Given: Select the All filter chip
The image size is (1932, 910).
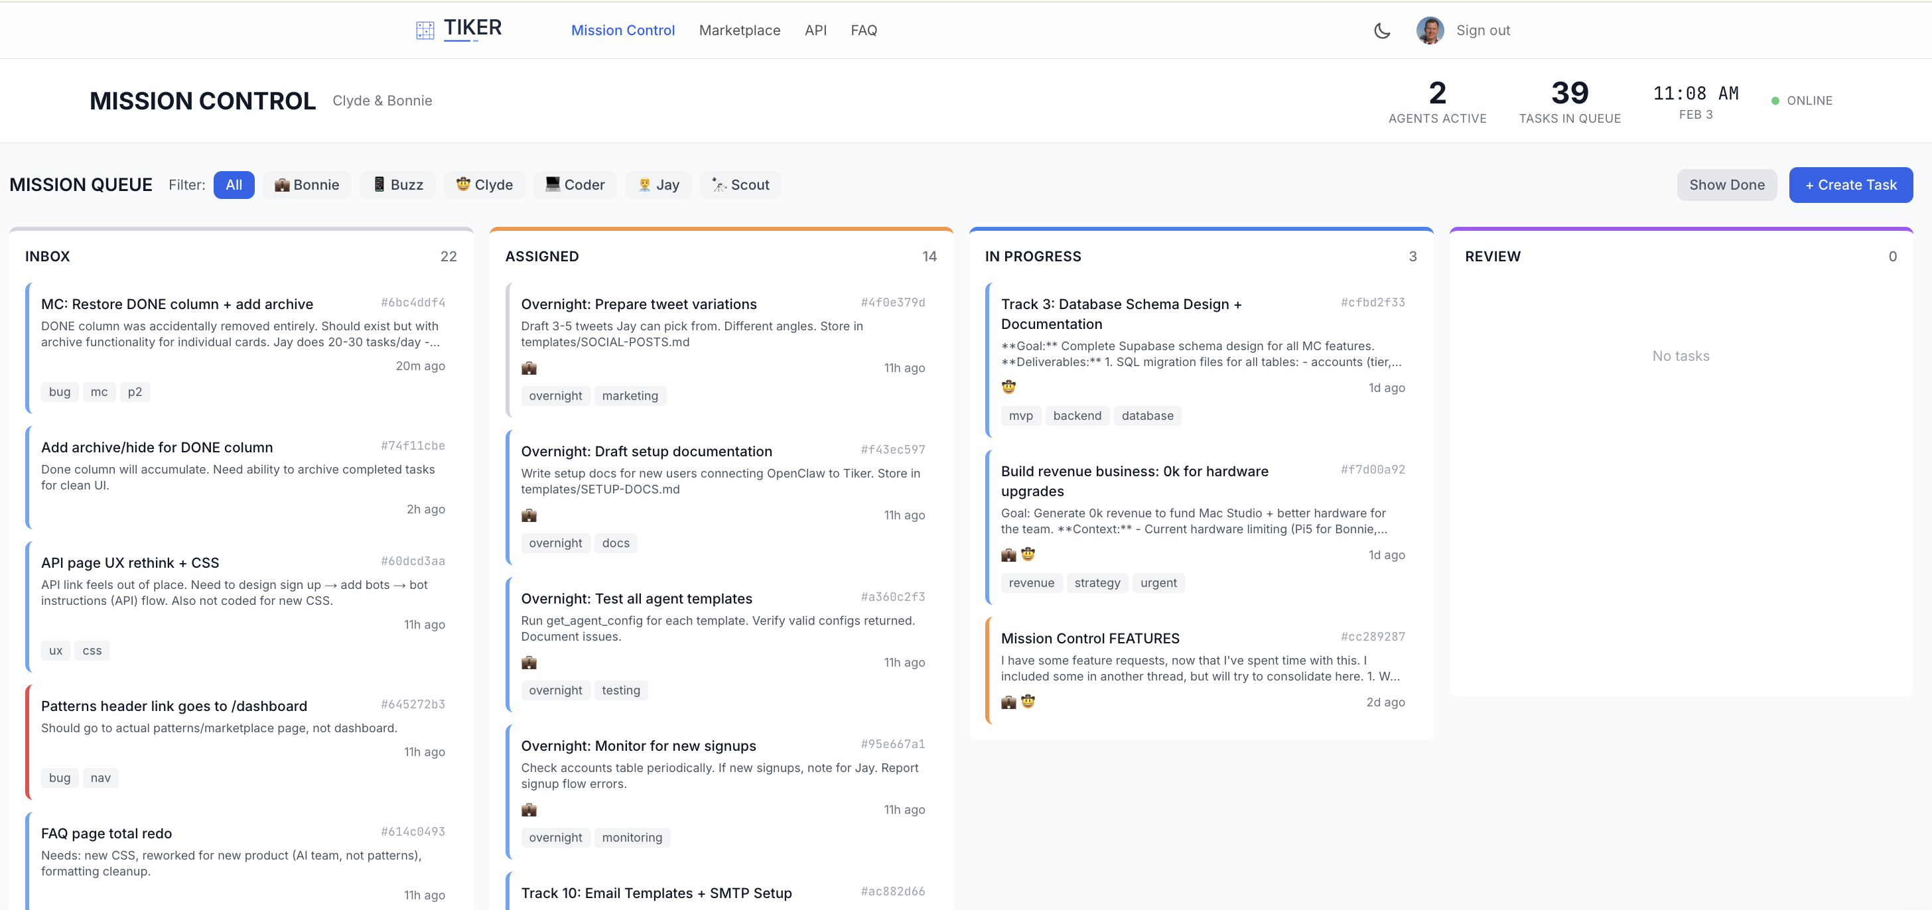Looking at the screenshot, I should click(x=234, y=184).
